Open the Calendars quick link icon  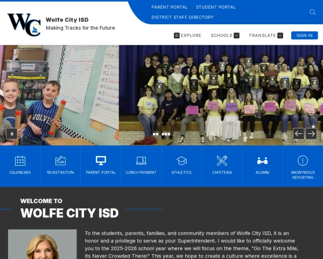pyautogui.click(x=20, y=161)
